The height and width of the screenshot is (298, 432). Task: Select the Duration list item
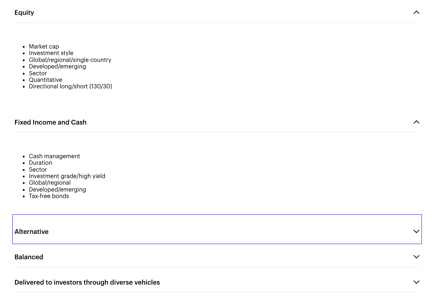(x=41, y=163)
